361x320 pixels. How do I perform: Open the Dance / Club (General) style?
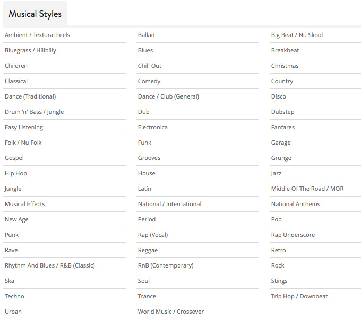168,96
